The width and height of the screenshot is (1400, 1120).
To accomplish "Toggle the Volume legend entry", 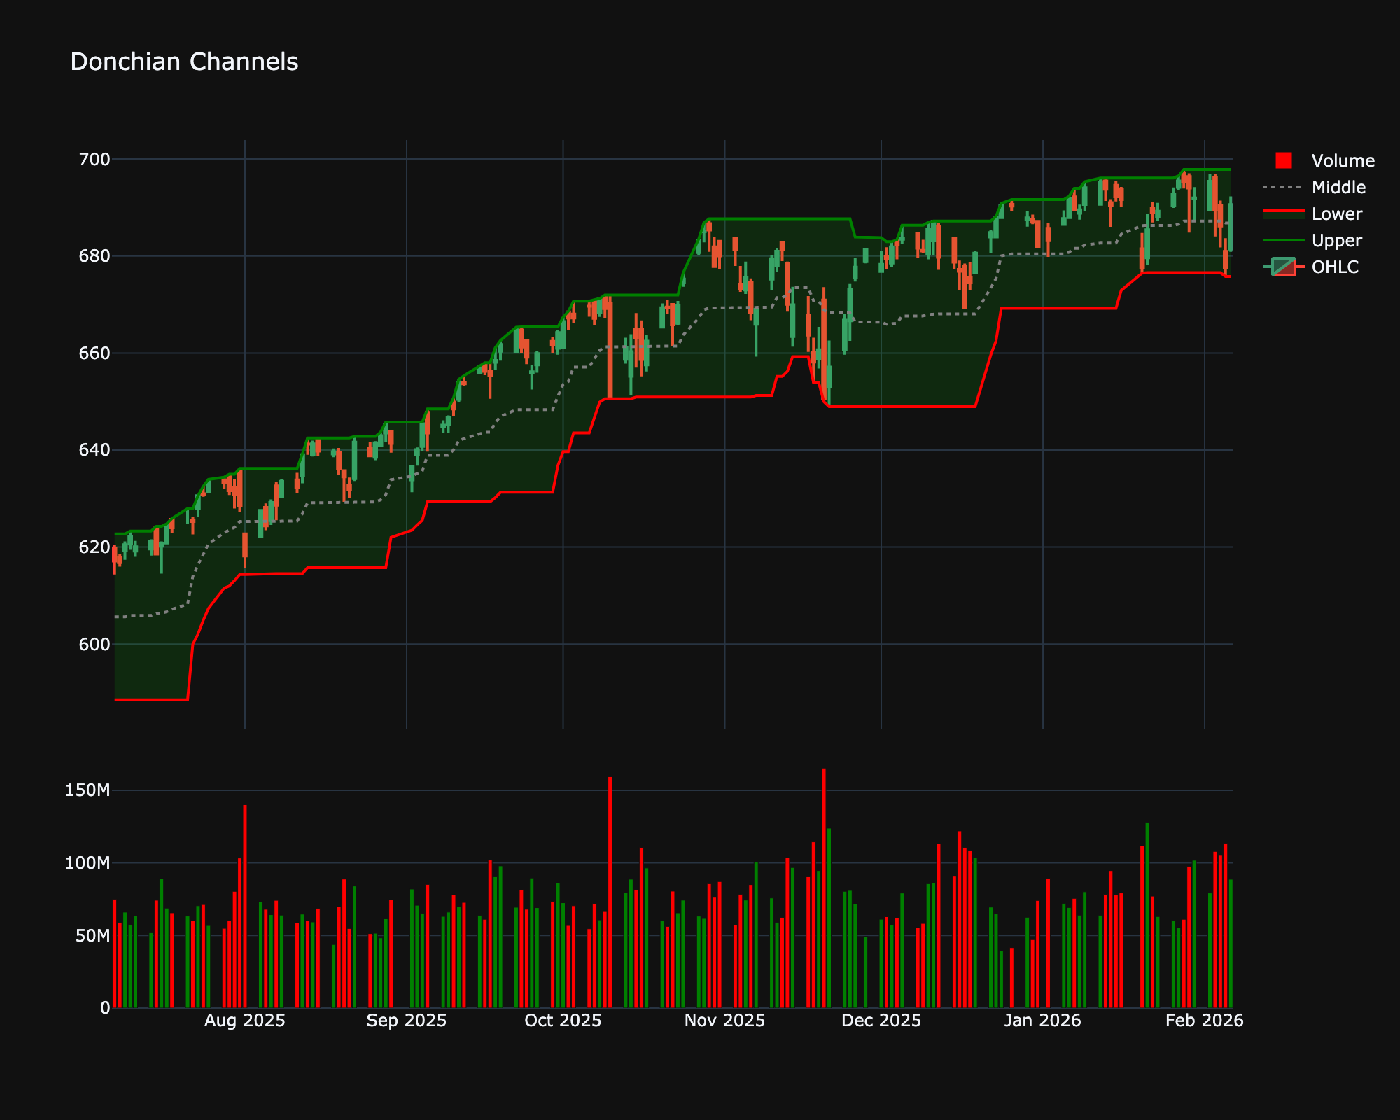I will pyautogui.click(x=1342, y=160).
